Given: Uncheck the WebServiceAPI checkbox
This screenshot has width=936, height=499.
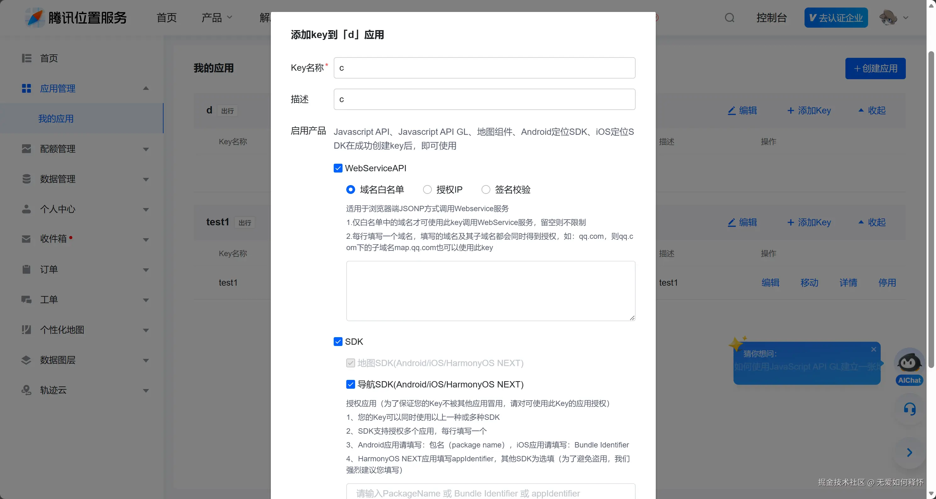Looking at the screenshot, I should pos(338,168).
